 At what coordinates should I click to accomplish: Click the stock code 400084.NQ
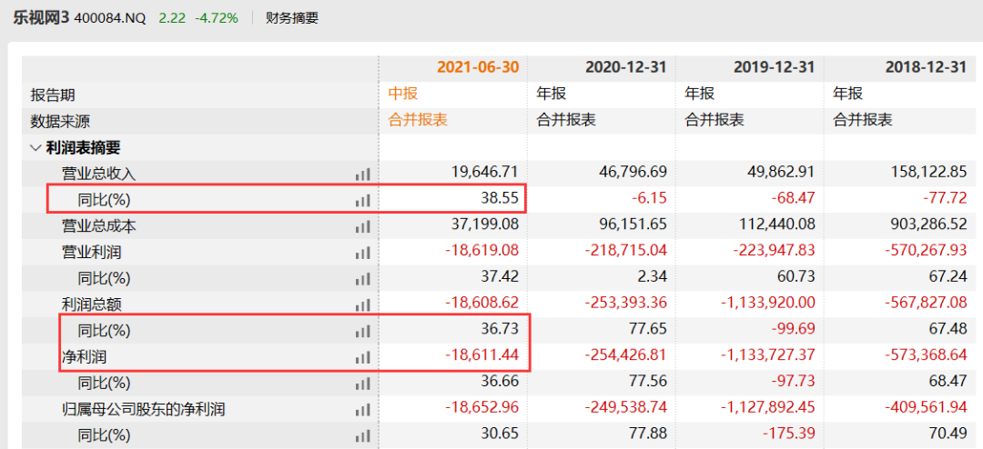coord(112,17)
